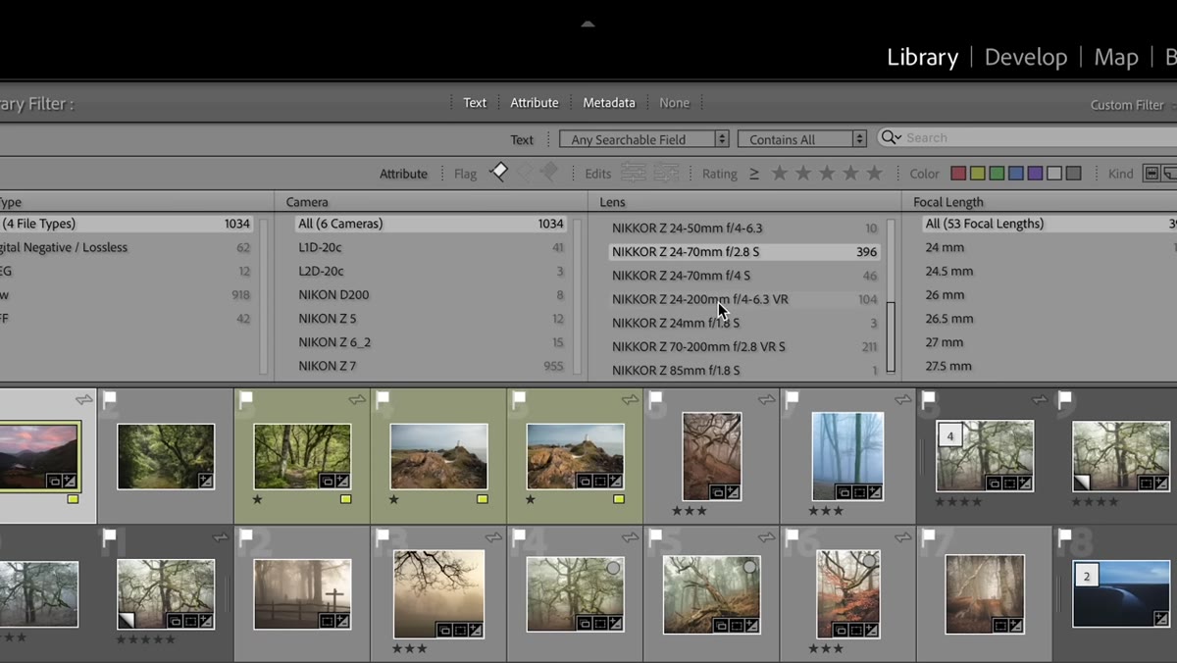Click stack count badge showing 2

1086,574
